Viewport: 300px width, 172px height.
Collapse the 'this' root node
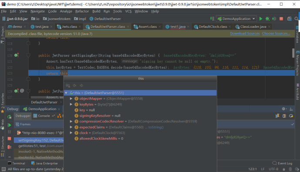(66, 93)
